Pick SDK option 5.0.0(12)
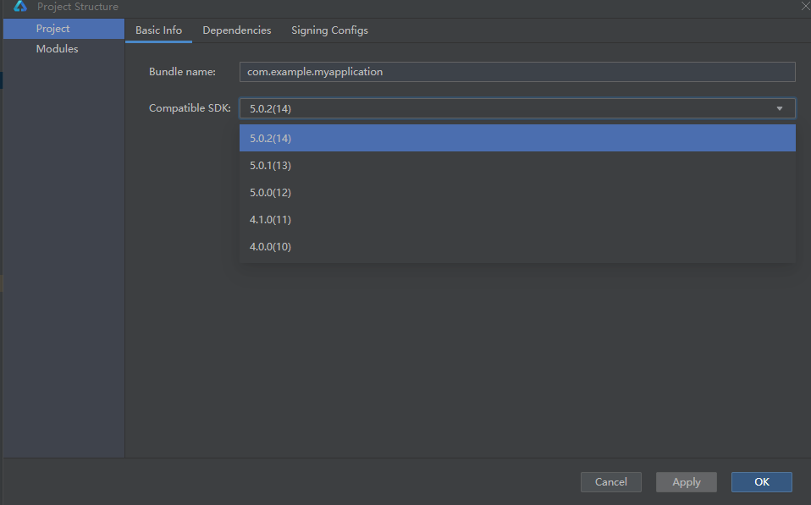This screenshot has width=811, height=505. (517, 192)
